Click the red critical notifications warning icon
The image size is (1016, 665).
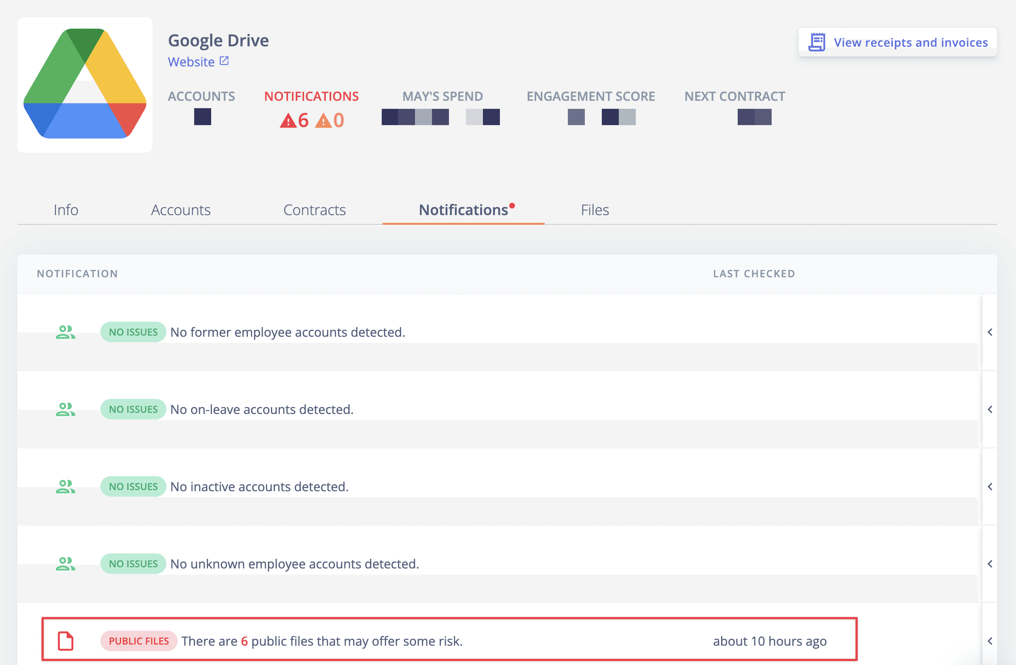288,120
